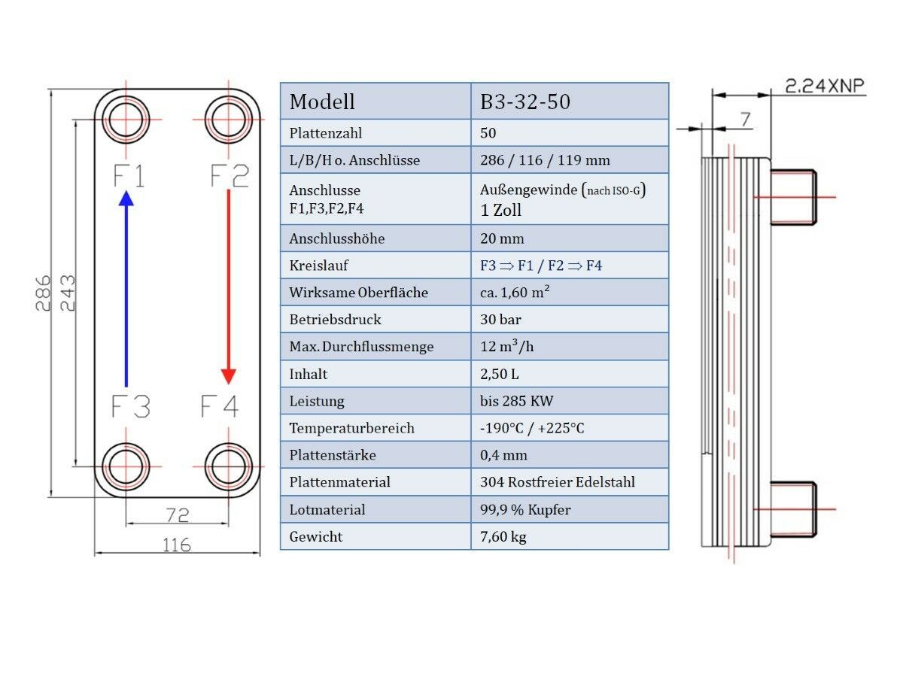Select the '0,4 mm' value
The height and width of the screenshot is (677, 903).
coord(503,455)
